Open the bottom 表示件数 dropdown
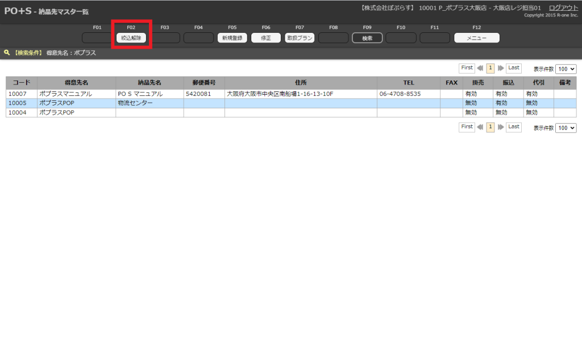Image resolution: width=582 pixels, height=347 pixels. 566,128
